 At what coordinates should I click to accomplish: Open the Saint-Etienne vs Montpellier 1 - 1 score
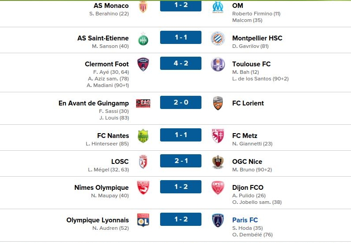[x=181, y=37]
